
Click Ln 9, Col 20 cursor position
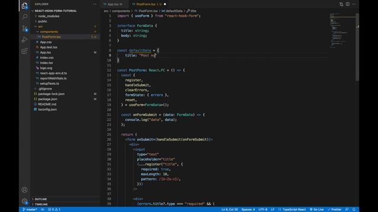(230, 210)
